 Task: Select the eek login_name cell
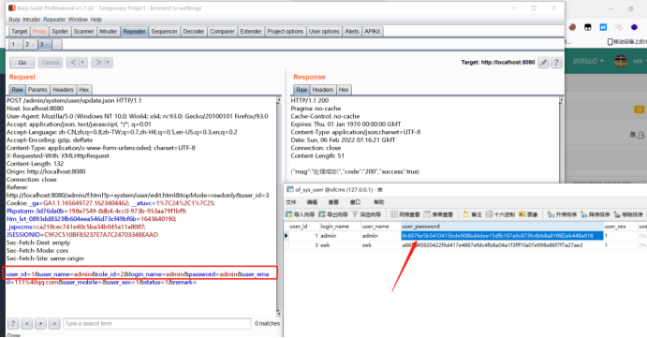[x=340, y=245]
